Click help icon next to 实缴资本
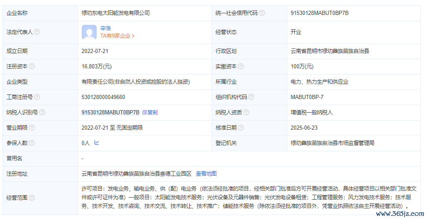Image resolution: width=427 pixels, height=220 pixels. pyautogui.click(x=241, y=66)
